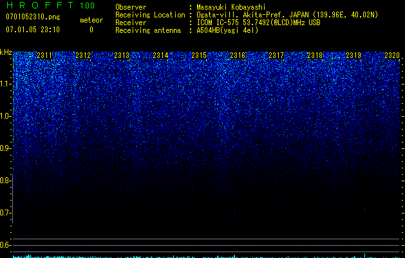
Task: Click time marker 2320
Action: pyautogui.click(x=392, y=55)
